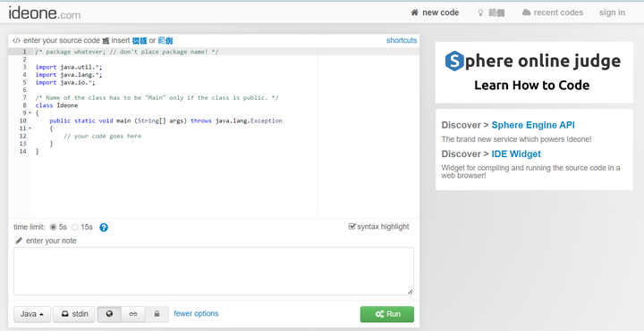Open the shortcuts link above the editor
This screenshot has height=331, width=644.
tap(402, 40)
